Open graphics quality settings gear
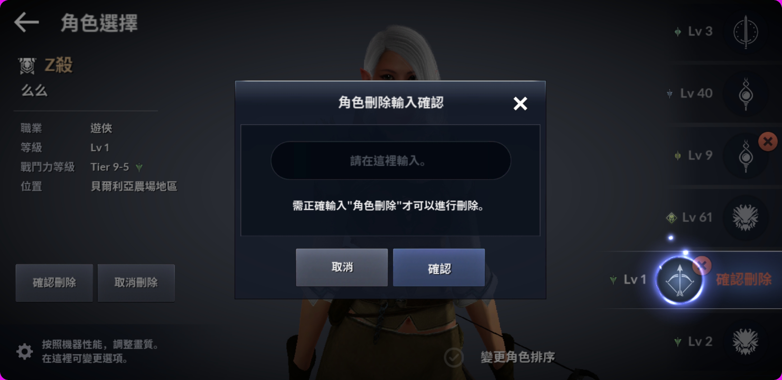 point(24,351)
